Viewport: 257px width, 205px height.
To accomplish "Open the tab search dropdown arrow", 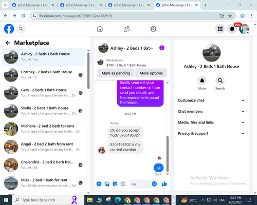I will [x=5, y=5].
